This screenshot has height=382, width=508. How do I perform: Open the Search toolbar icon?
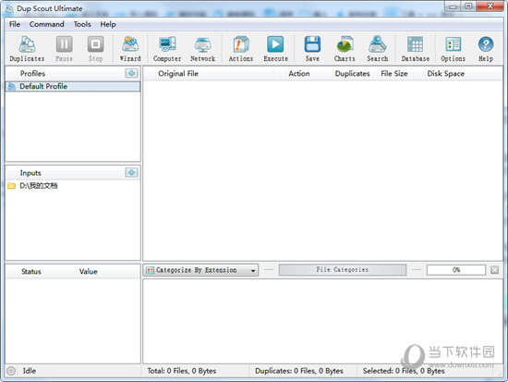click(378, 49)
